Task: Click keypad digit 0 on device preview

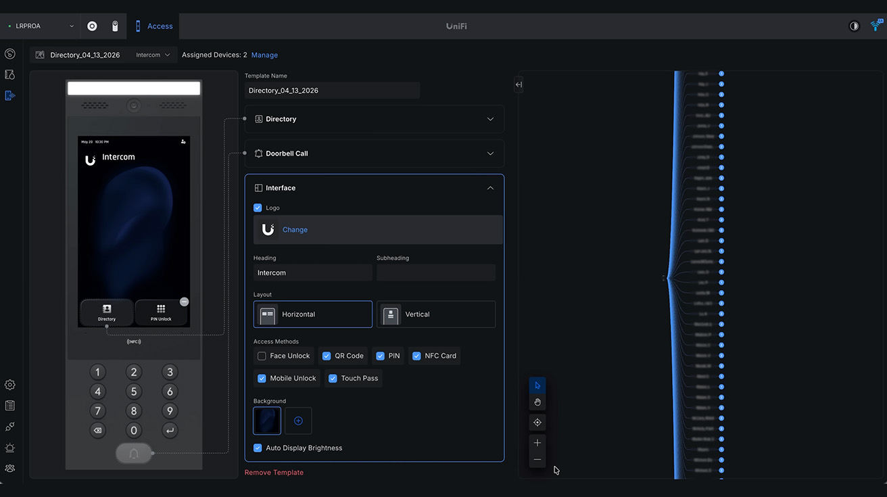Action: click(134, 431)
